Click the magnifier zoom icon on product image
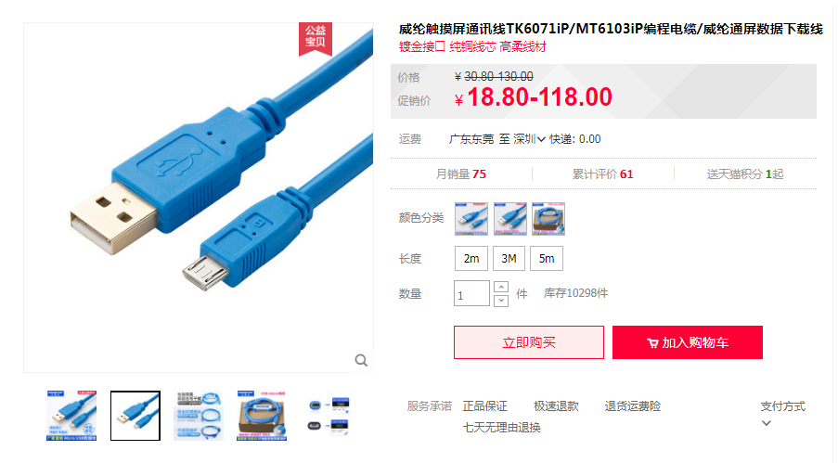Viewport: 838px width, 463px height. (x=361, y=360)
